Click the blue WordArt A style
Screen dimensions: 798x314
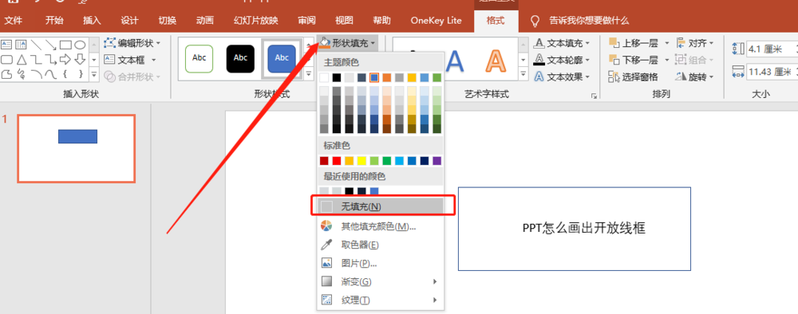tap(455, 61)
